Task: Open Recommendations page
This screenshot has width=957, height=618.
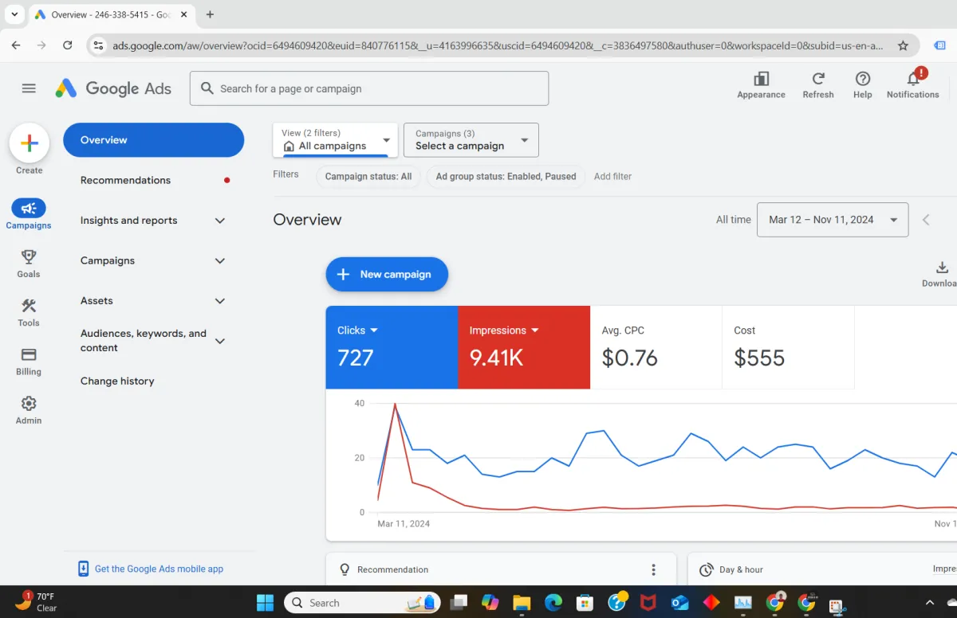Action: (x=125, y=180)
